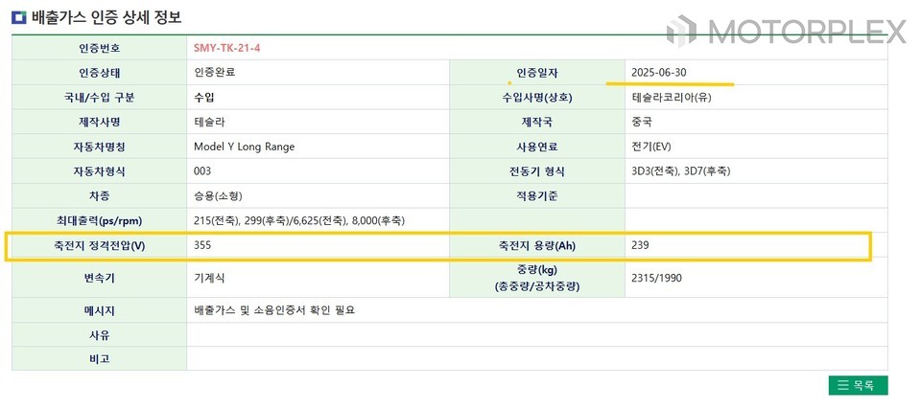
Task: Select the 적용기준 label cell
Action: [537, 195]
